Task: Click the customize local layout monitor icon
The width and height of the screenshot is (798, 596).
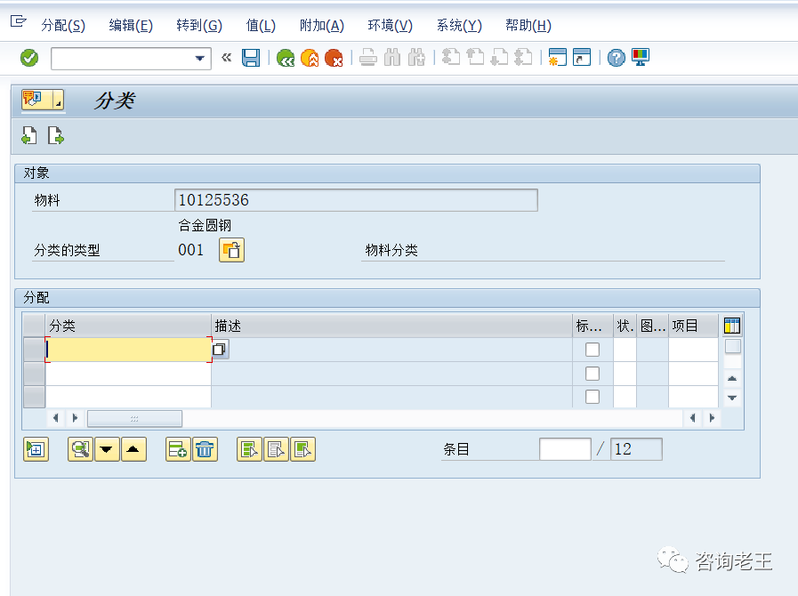Action: pos(641,58)
